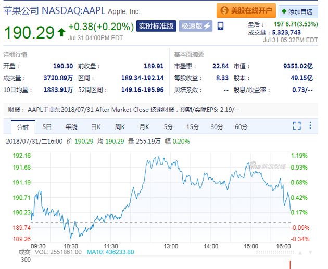Select the 5日 chart tab
Image resolution: width=328 pixels, height=269 pixels.
tap(47, 127)
